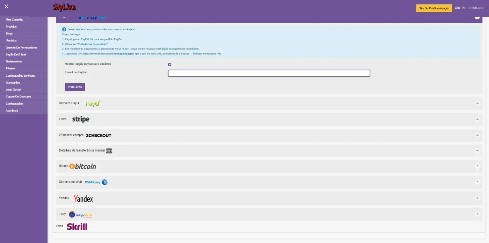The width and height of the screenshot is (489, 243).
Task: Click the Bitcoin text label
Action: point(64,166)
